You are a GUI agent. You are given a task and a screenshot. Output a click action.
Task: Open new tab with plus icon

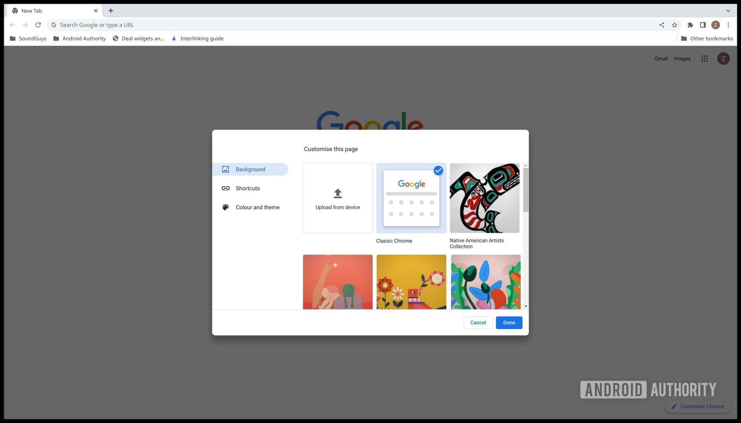pos(111,11)
